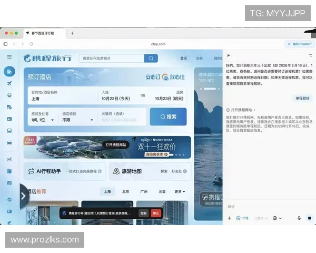Image resolution: width=316 pixels, height=253 pixels.
Task: Go forward with the browser forward arrow
Action: coord(23,44)
